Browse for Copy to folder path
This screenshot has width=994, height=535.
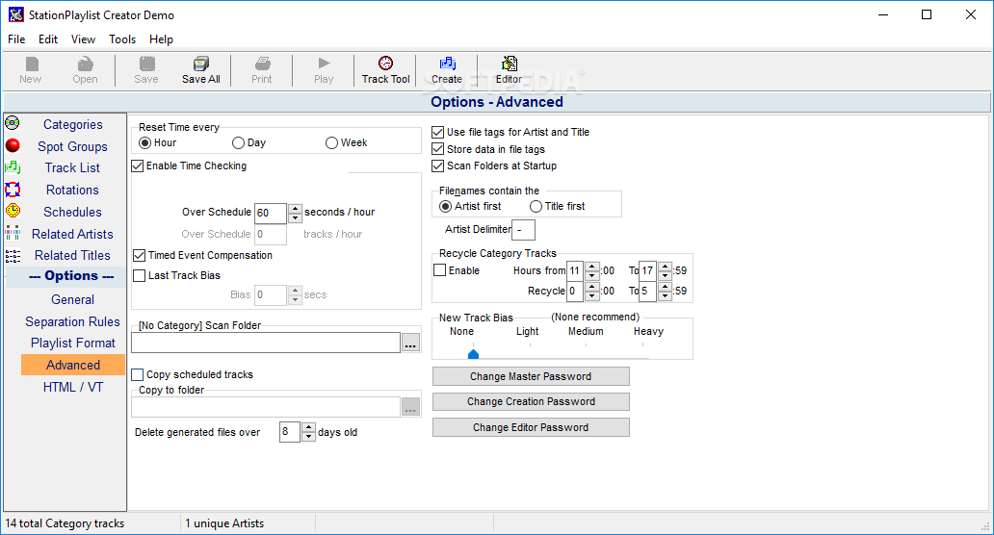click(x=410, y=407)
